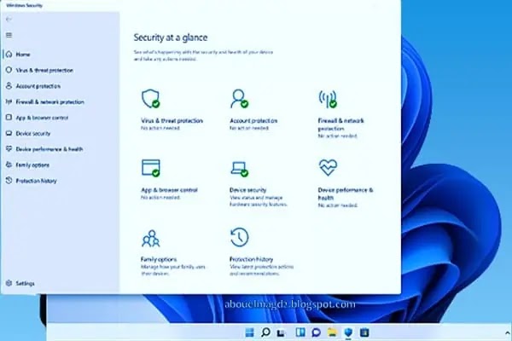Go to Account protection in sidebar

coord(33,86)
